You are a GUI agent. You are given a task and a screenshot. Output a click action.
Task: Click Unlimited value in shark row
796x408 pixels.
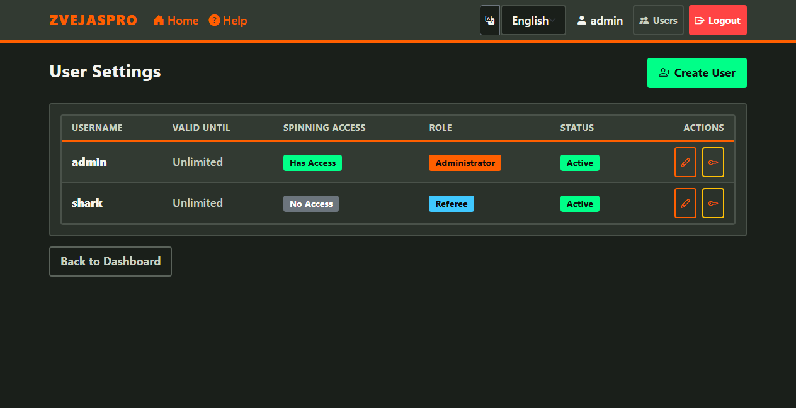tap(198, 203)
